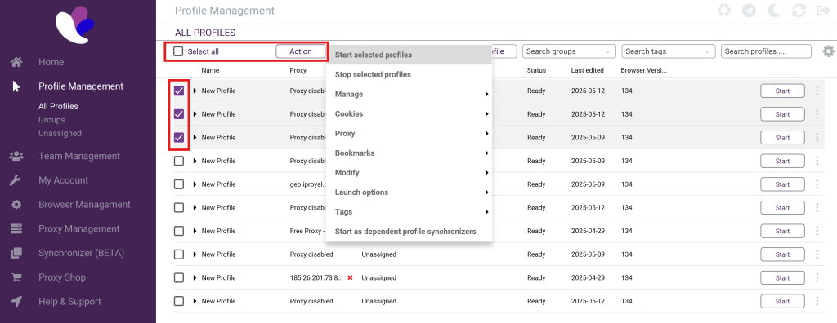This screenshot has height=323, width=837.
Task: Click the Telegram icon in header
Action: click(x=750, y=11)
